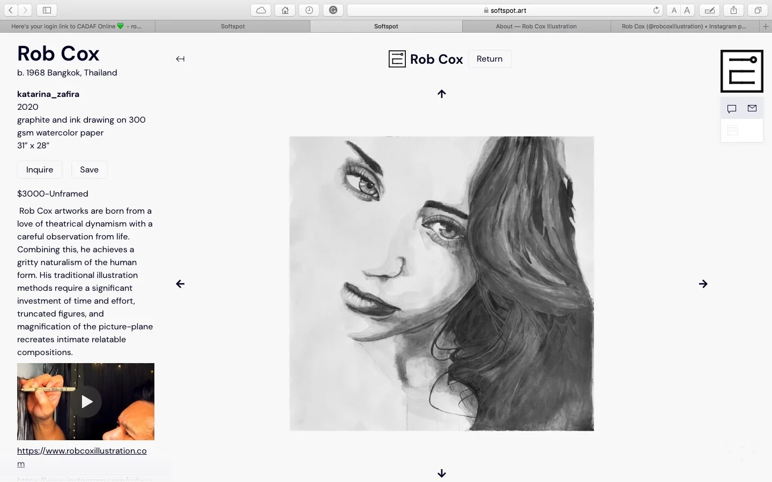
Task: Save the katarina_zafira artwork
Action: click(89, 170)
